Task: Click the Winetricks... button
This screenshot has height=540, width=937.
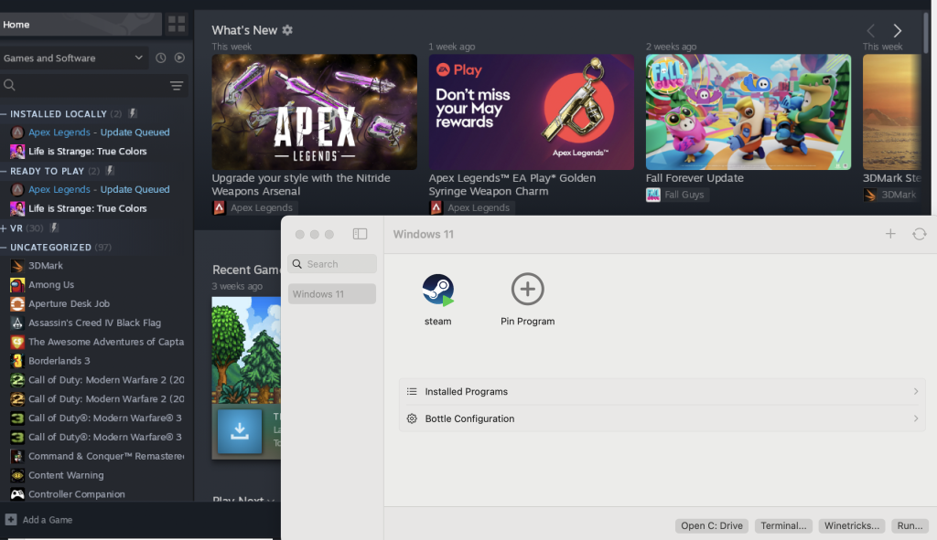Action: (851, 525)
